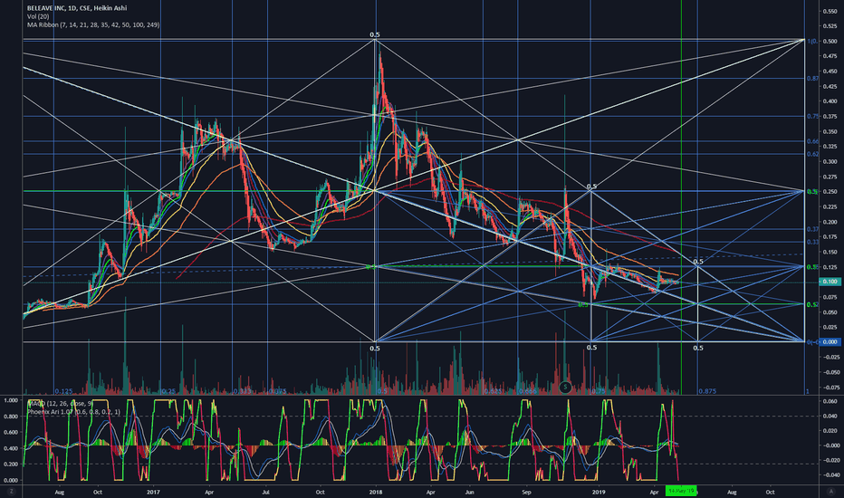Click the 0.275 value on the price axis
Image resolution: width=844 pixels, height=498 pixels.
[830, 177]
